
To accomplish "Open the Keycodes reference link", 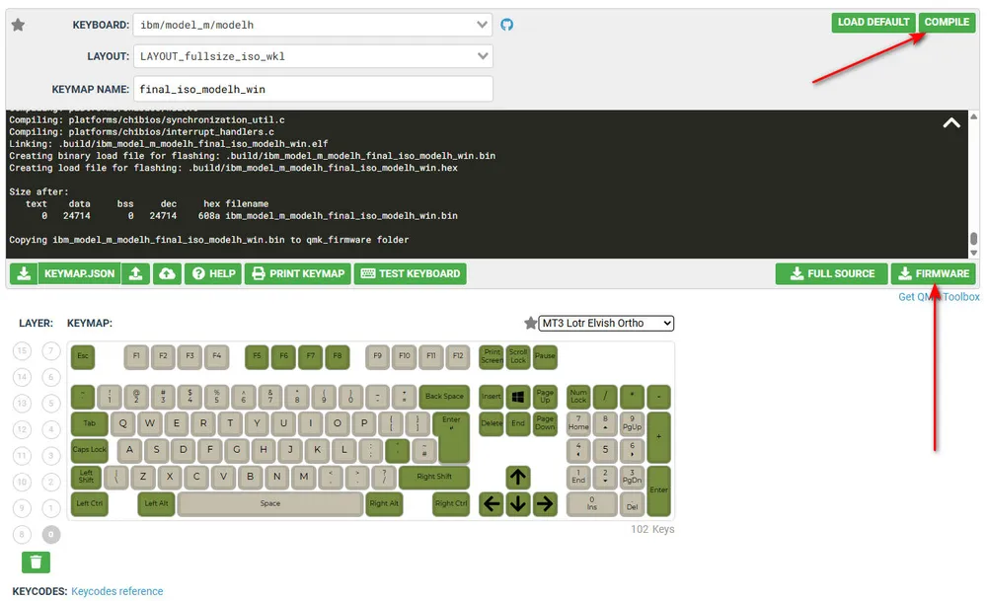I will click(116, 591).
